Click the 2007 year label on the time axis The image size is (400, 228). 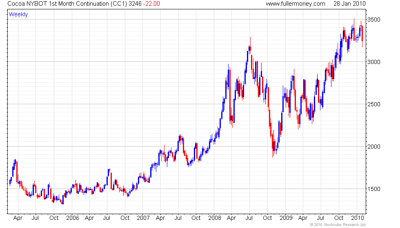coord(143,218)
